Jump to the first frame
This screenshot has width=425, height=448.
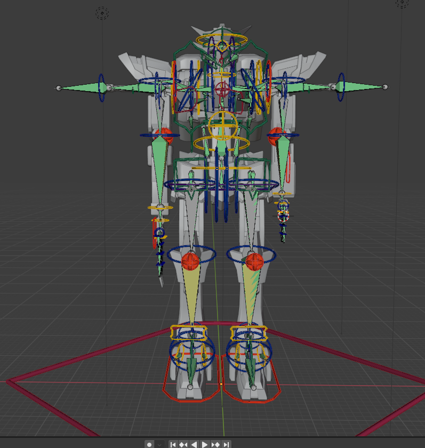(173, 445)
